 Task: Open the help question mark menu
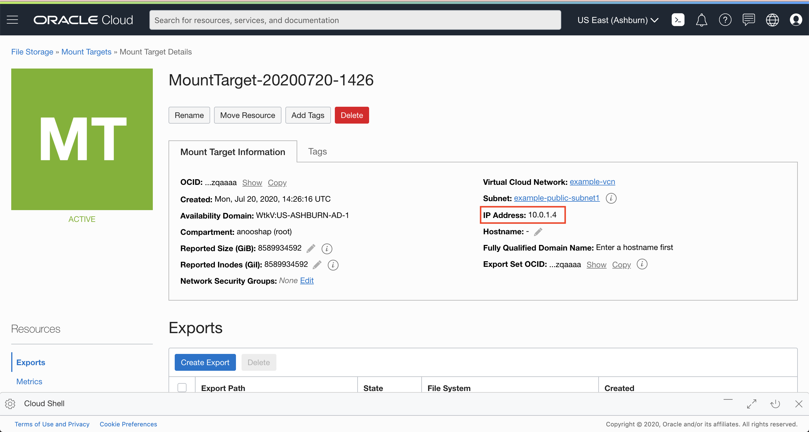pos(725,20)
